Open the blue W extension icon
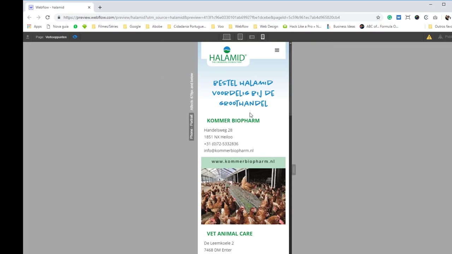Screen dimensions: 452x254 [399, 17]
